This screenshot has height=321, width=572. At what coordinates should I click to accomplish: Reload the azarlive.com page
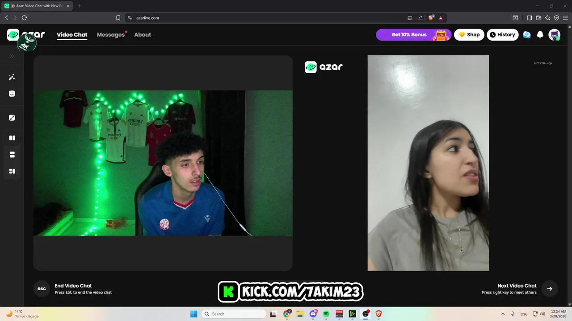tap(25, 18)
